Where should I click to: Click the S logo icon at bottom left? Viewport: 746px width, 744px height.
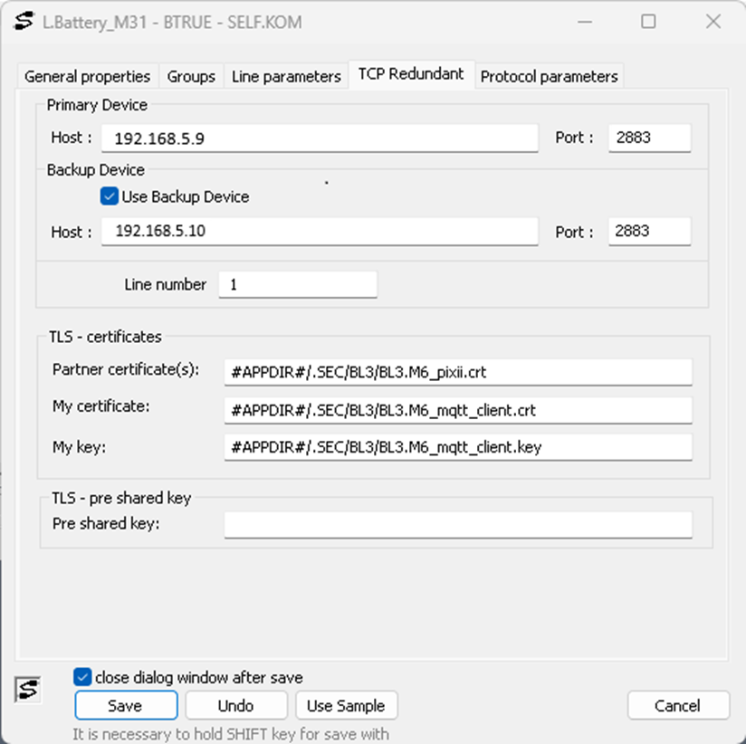tap(28, 690)
